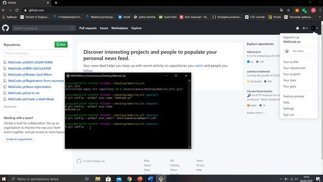Open the CSS czcionki bookmark

pos(255,17)
